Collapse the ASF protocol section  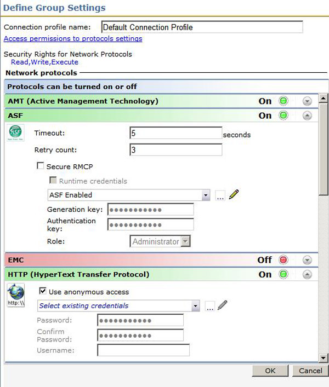[x=307, y=115]
